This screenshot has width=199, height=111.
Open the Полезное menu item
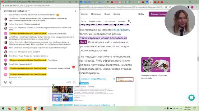click(x=96, y=14)
